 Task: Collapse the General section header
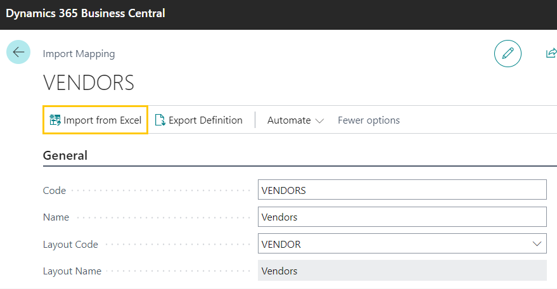[65, 156]
